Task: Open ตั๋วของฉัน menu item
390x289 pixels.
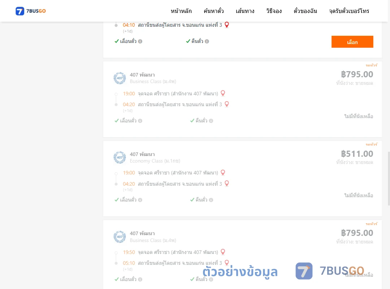Action: point(305,11)
